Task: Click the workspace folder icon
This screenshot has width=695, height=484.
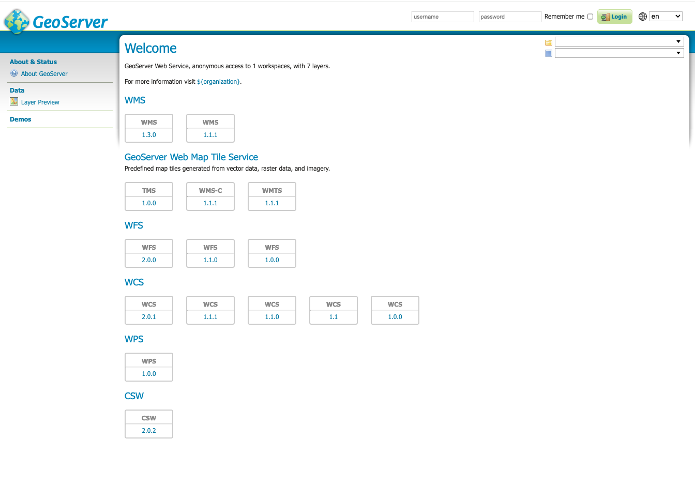Action: click(x=549, y=42)
